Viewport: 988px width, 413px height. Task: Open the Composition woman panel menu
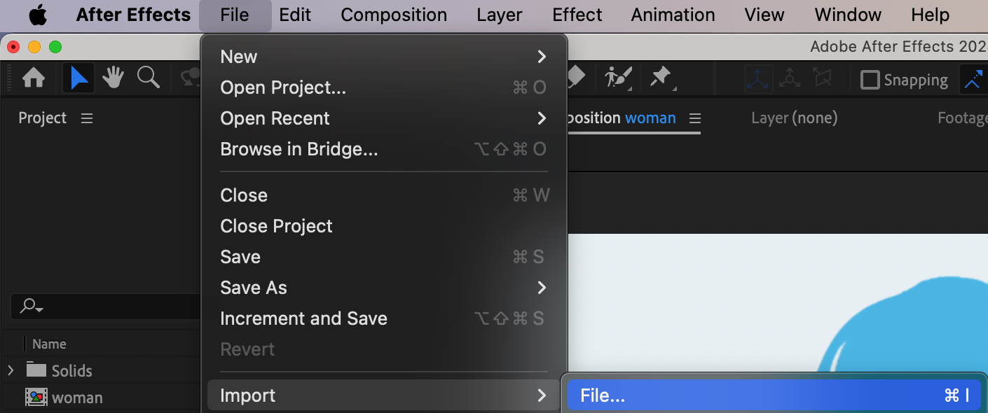[x=694, y=118]
